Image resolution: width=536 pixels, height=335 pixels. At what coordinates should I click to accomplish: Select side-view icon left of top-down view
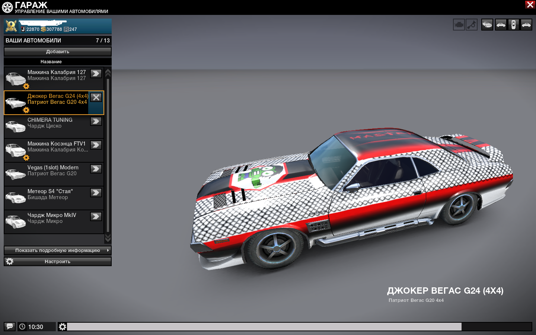tap(501, 25)
